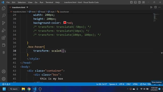This screenshot has width=163, height=92.
Task: Toggle the secondary side bar layout icon
Action: point(139,2)
